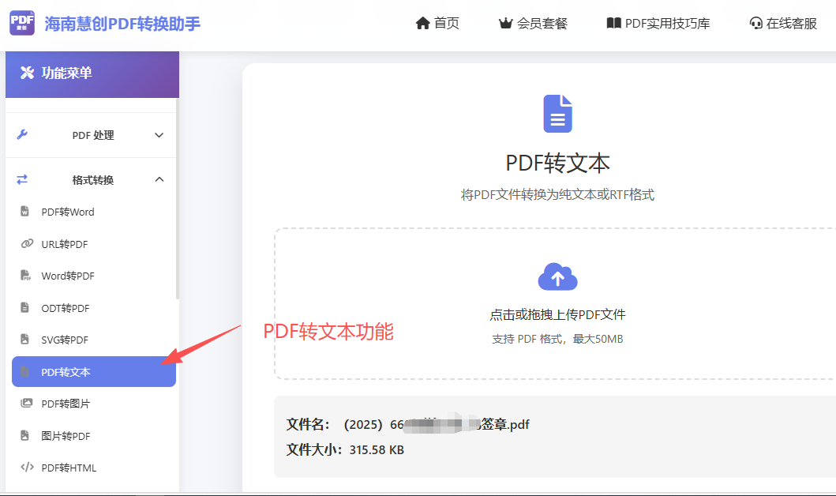This screenshot has height=496, width=836.
Task: Open the 海南慧创PDF转换助手 title link
Action: 122,24
